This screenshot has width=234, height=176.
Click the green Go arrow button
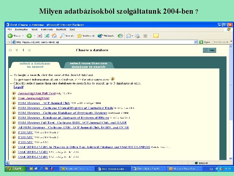201,42
